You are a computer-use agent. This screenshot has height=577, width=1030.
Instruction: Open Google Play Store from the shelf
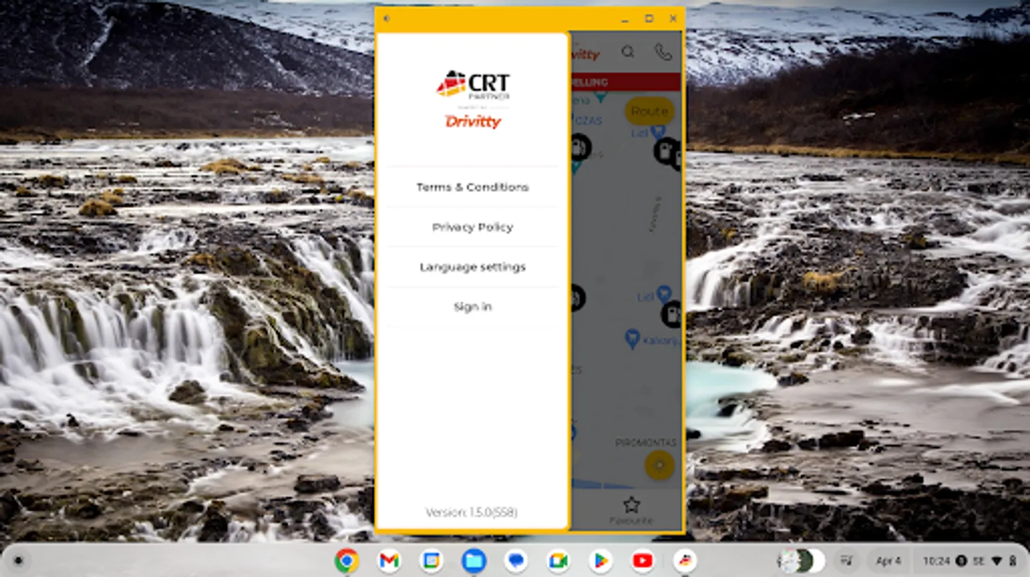[600, 561]
